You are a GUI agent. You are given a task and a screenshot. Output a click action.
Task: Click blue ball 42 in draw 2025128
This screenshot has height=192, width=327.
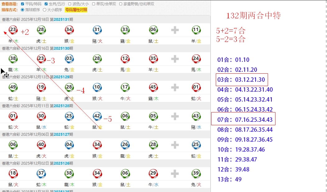[97, 116]
